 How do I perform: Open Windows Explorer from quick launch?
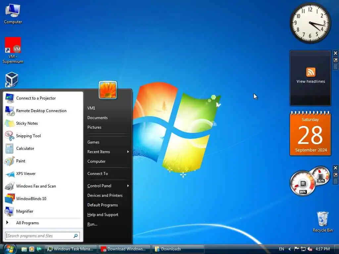coord(24,249)
